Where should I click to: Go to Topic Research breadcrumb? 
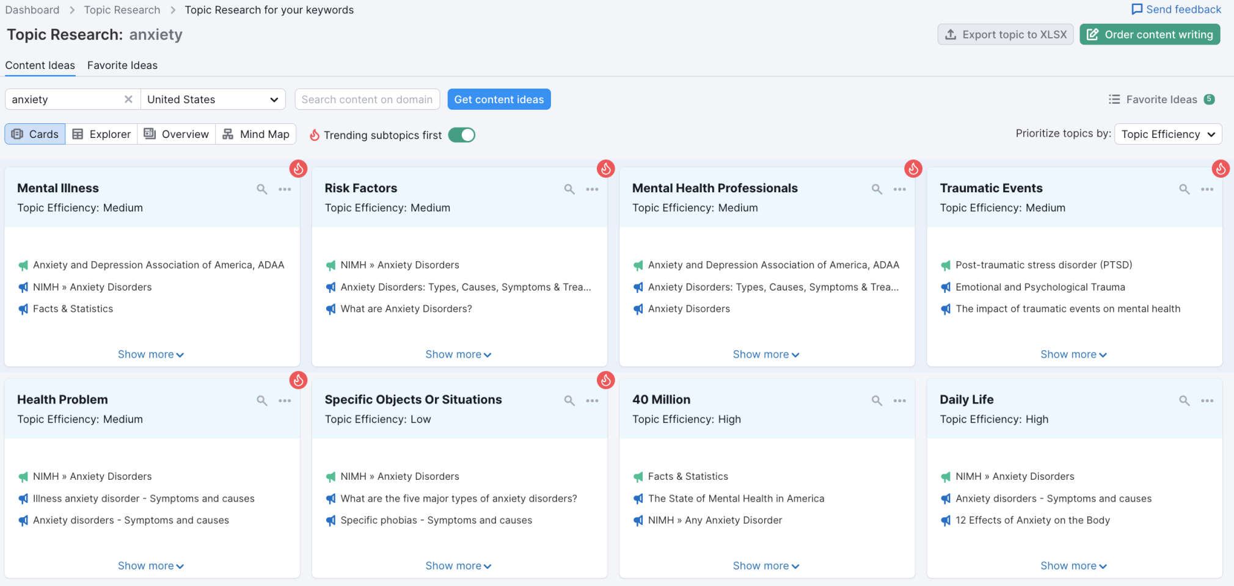[x=122, y=10]
